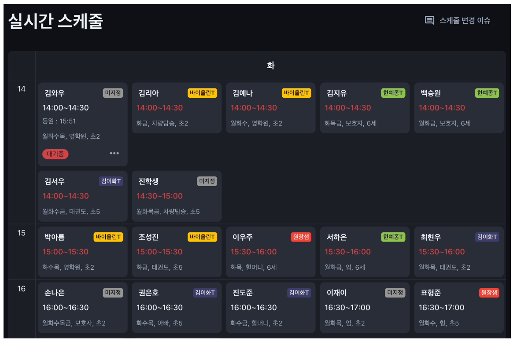Open 김예나 student card
Image resolution: width=517 pixels, height=345 pixels.
(271, 108)
